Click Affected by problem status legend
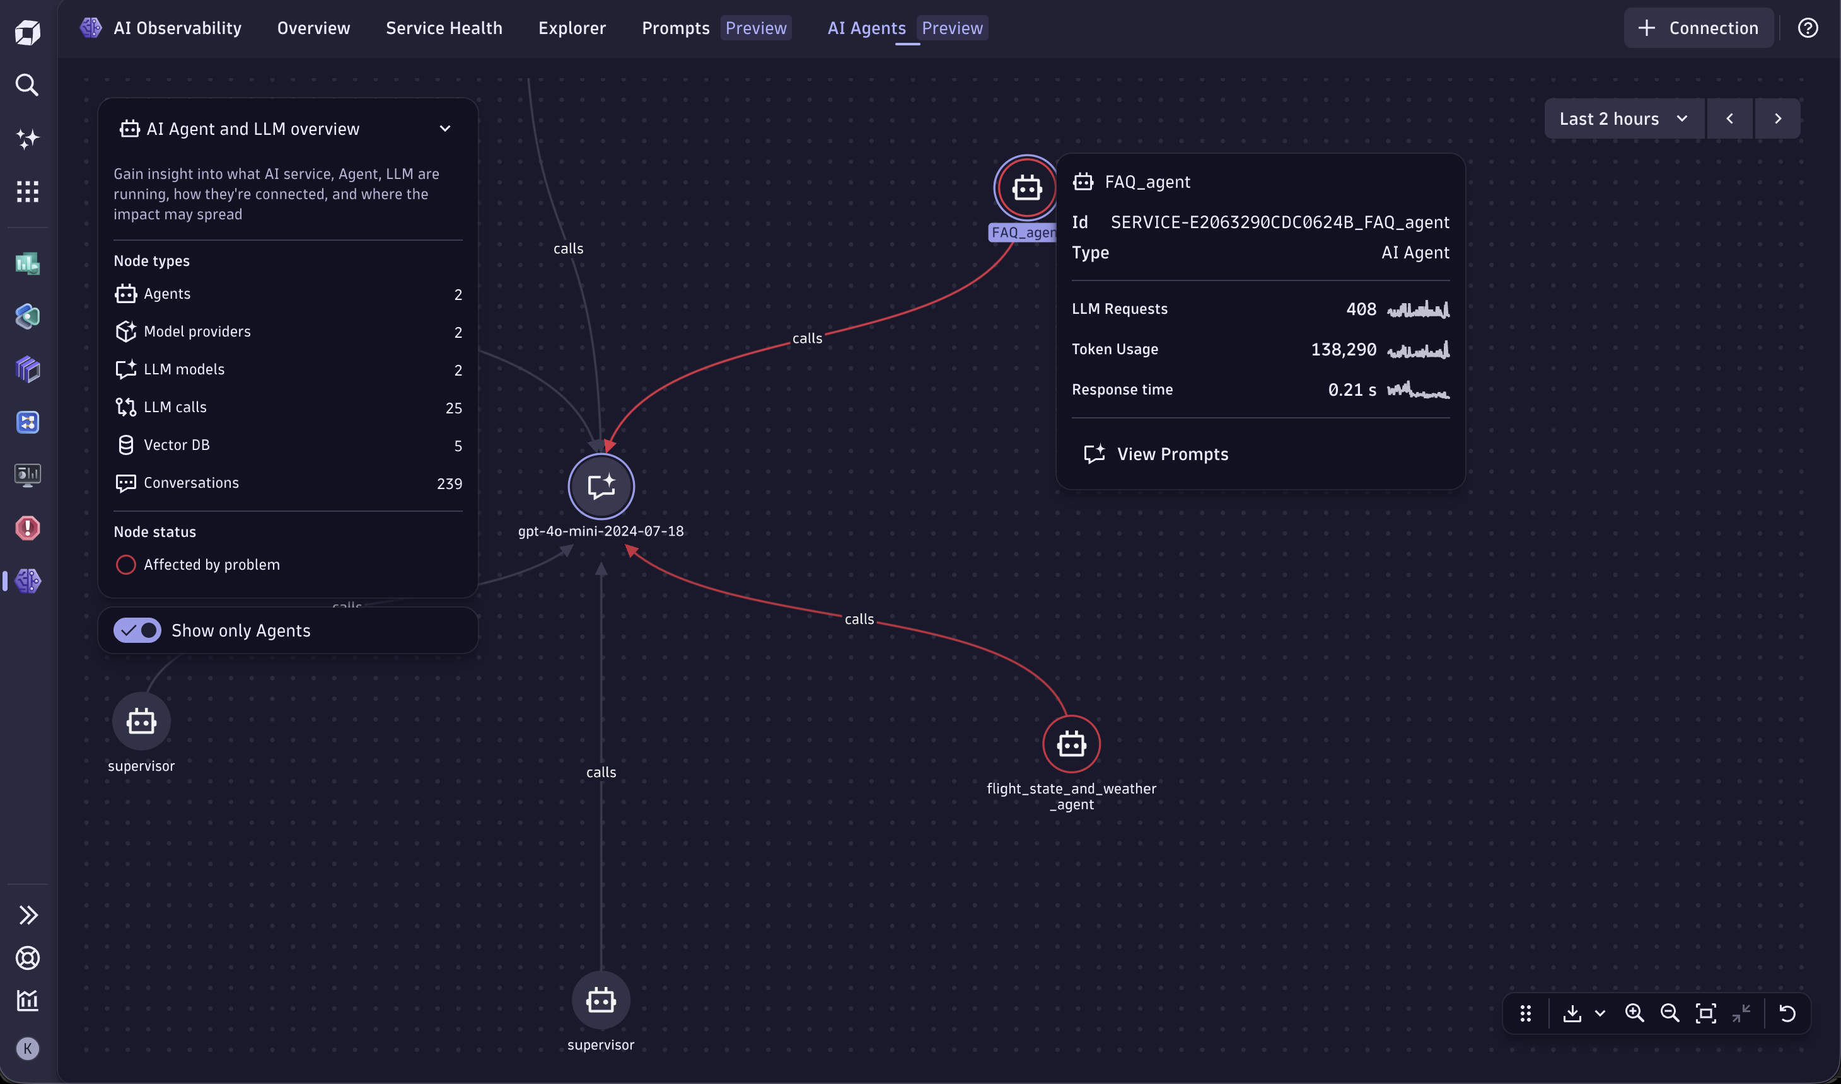1841x1084 pixels. [197, 565]
